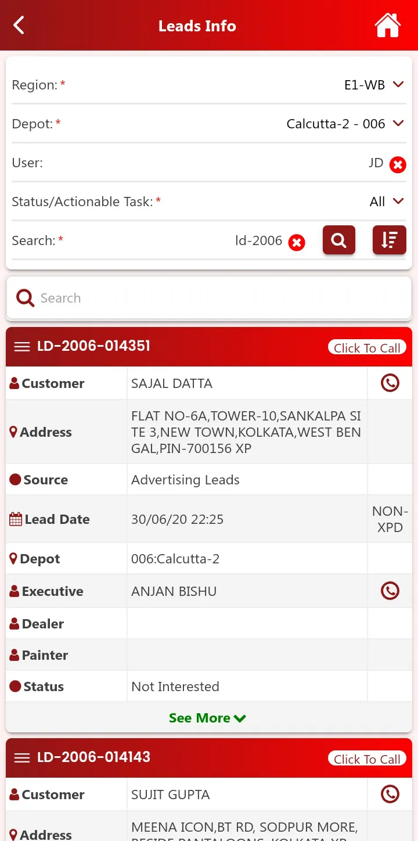The width and height of the screenshot is (418, 841).
Task: Run the search with magnifier button
Action: [339, 240]
